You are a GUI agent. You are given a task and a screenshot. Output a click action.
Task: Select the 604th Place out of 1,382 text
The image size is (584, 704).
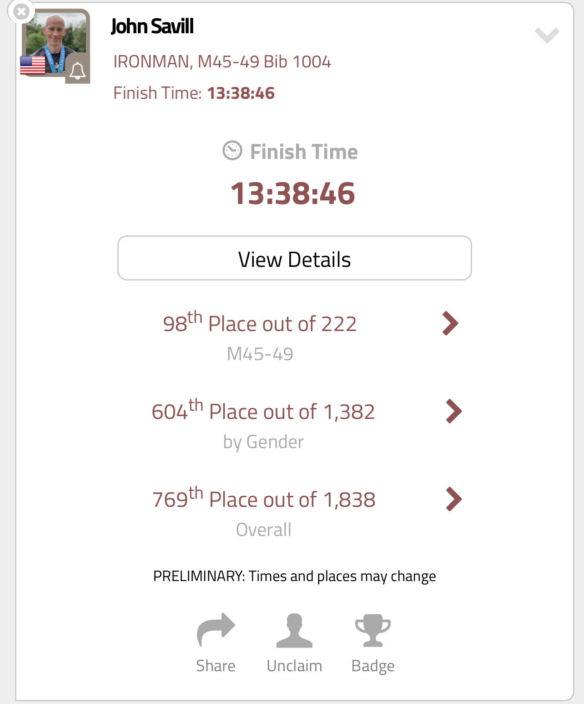263,412
